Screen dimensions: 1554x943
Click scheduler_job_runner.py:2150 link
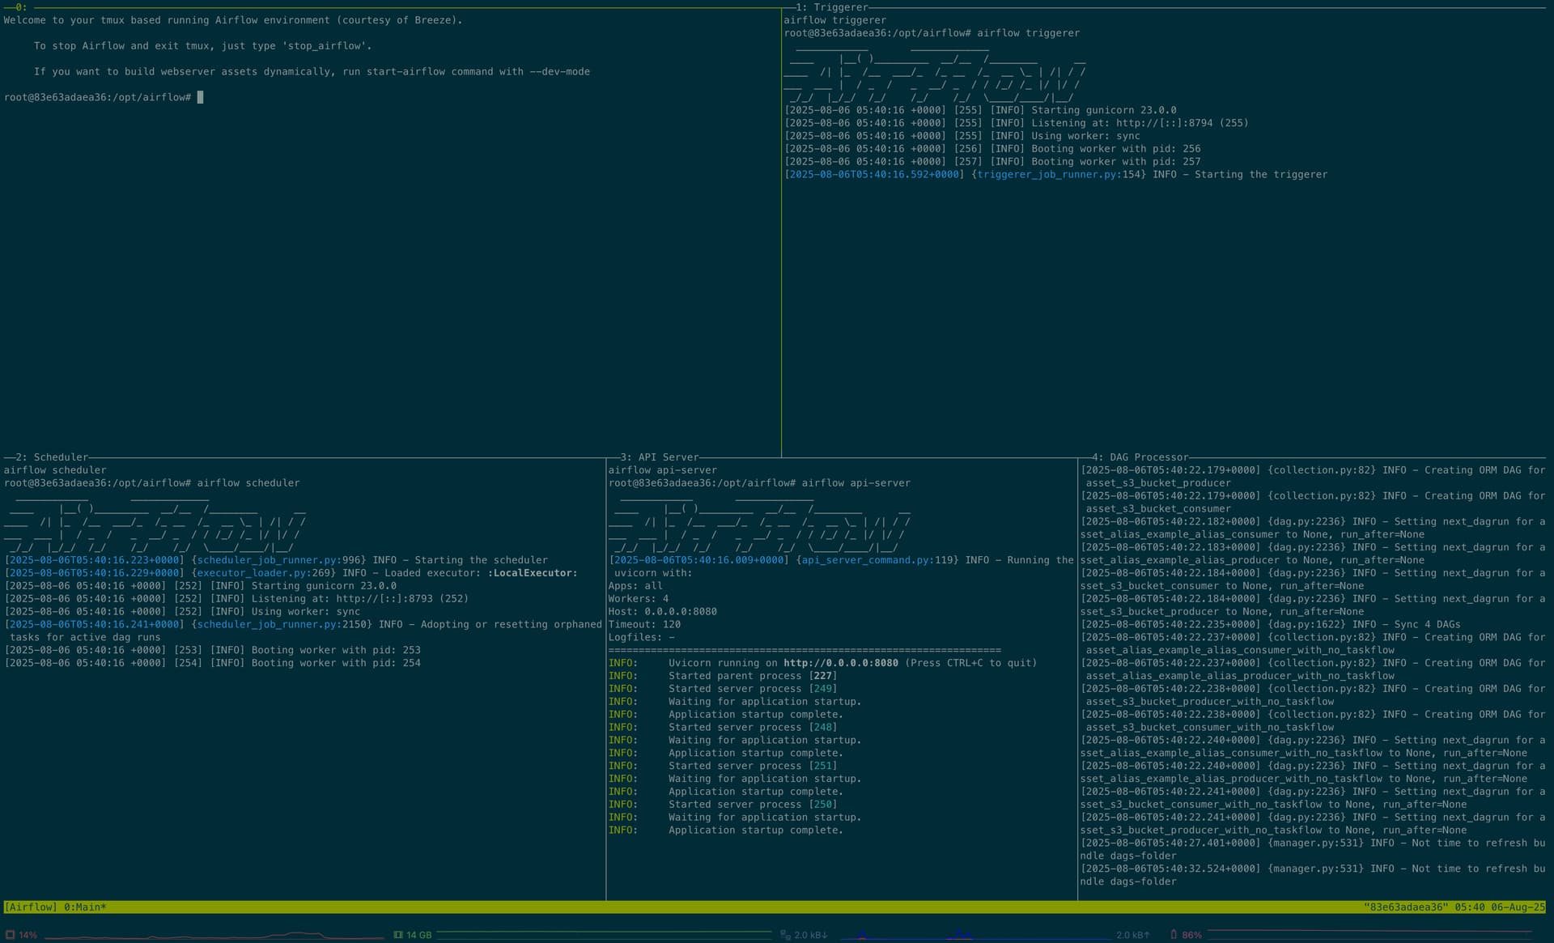click(x=282, y=625)
